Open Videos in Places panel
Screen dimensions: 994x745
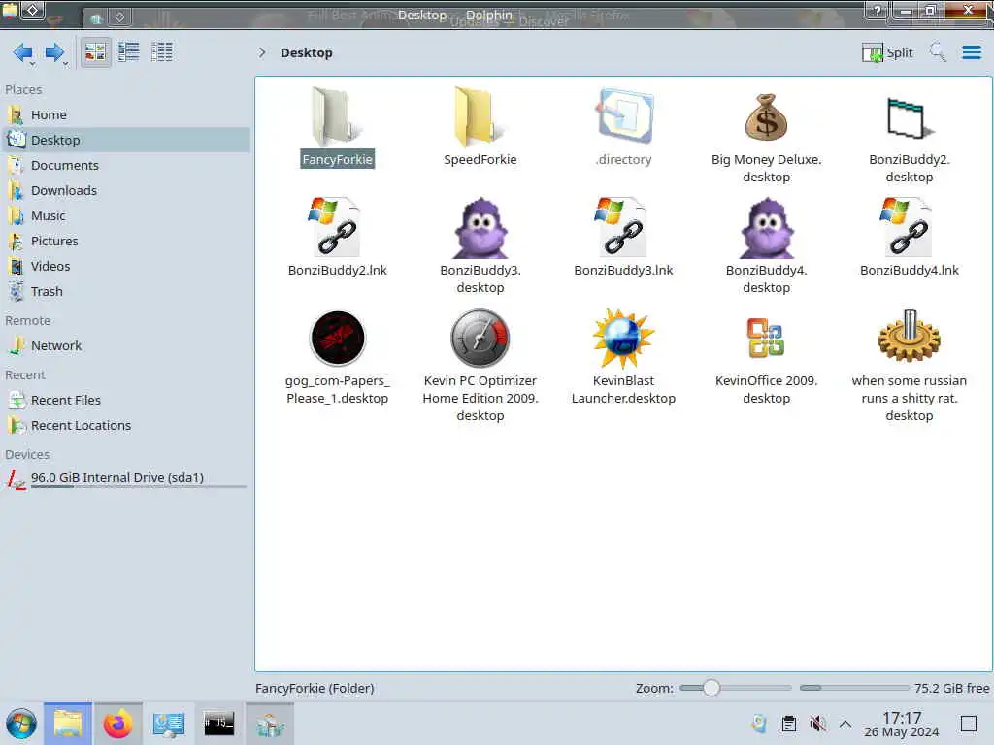125,267
